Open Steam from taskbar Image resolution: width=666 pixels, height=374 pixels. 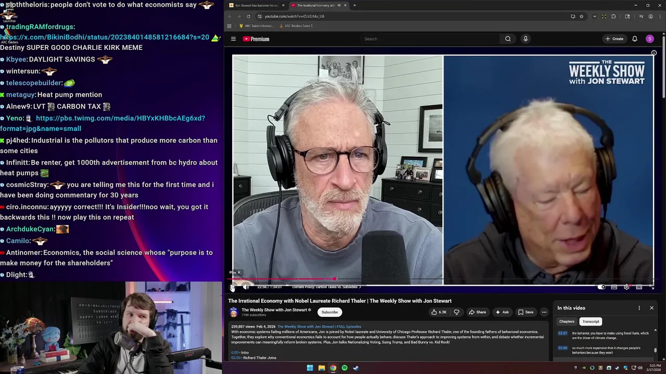(x=356, y=368)
